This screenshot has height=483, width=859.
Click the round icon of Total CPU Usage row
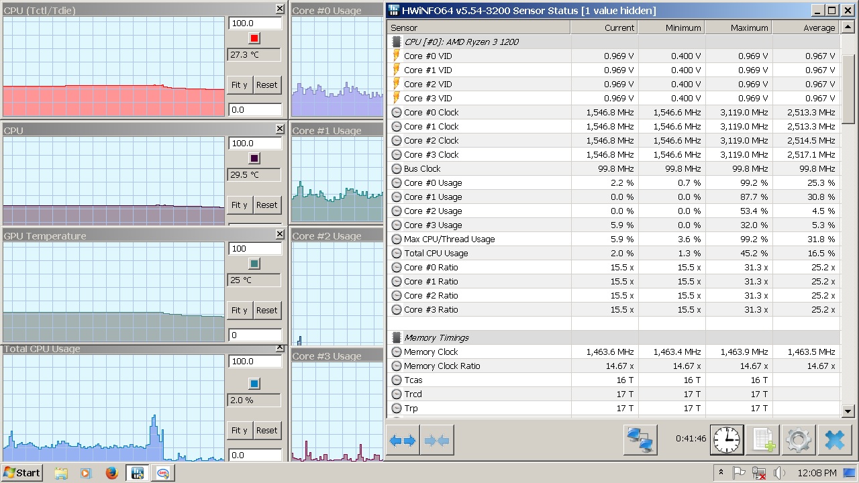[397, 253]
